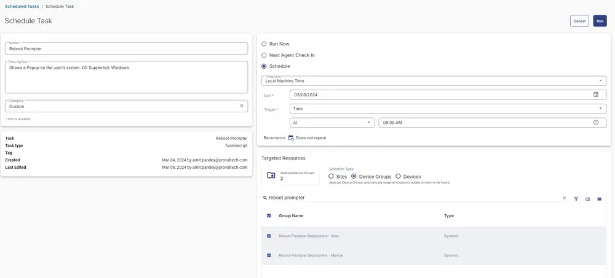Choose Device Groups selection type
Image resolution: width=615 pixels, height=278 pixels.
(x=354, y=177)
